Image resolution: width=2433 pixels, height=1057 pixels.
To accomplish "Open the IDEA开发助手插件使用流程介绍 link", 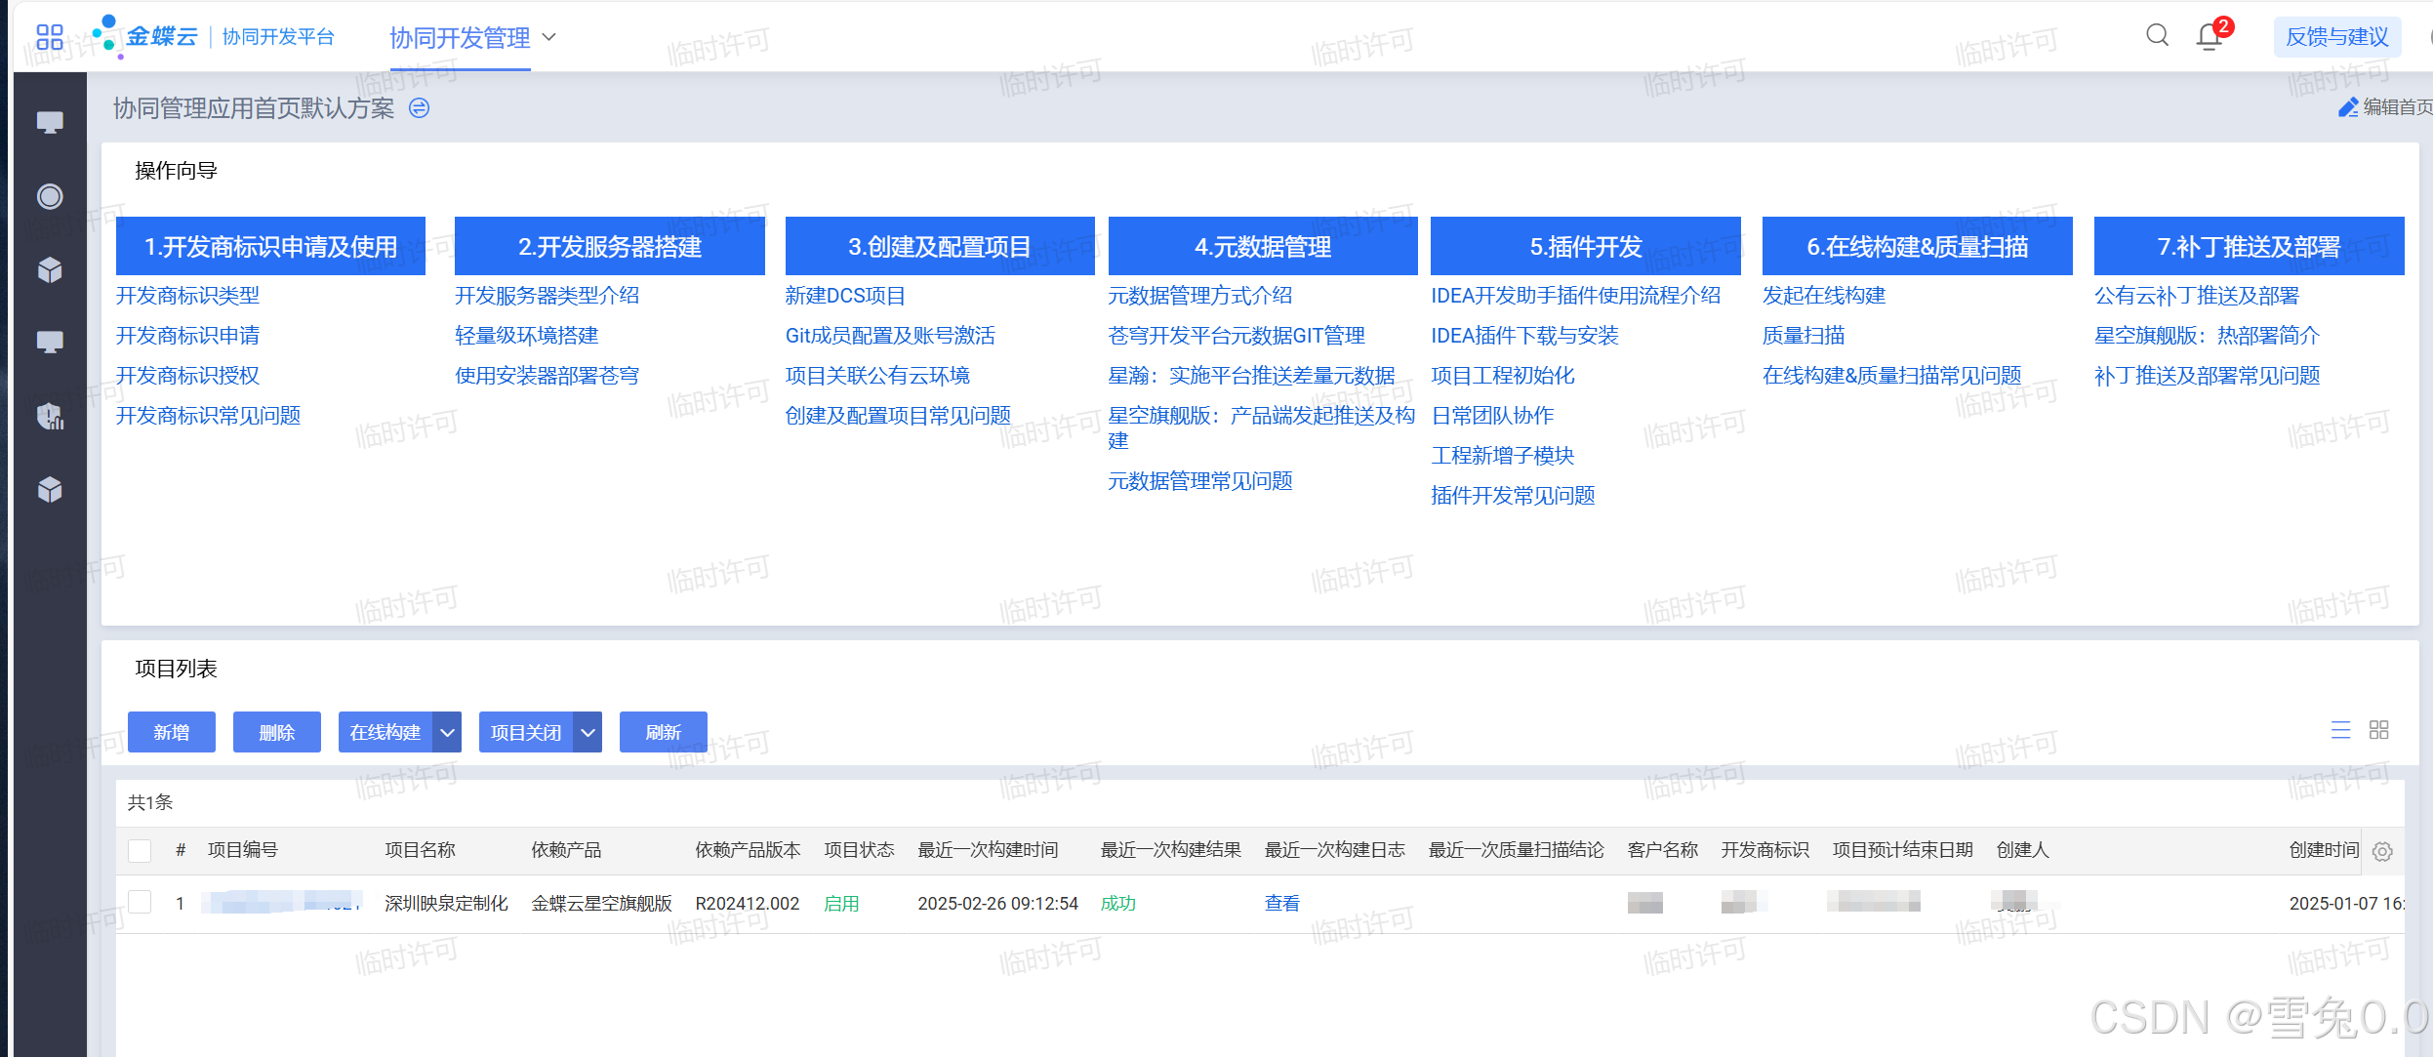I will [x=1575, y=296].
